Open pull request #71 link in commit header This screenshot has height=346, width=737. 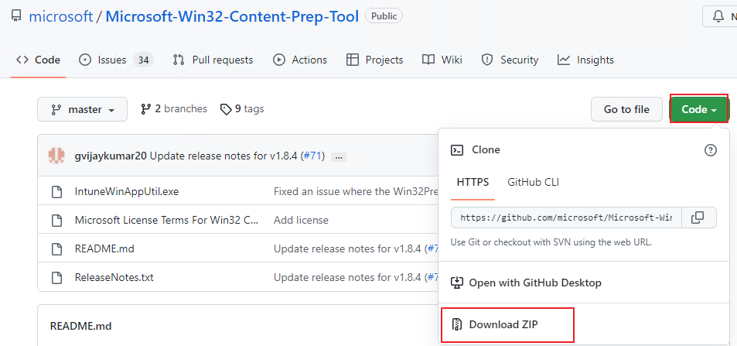[x=312, y=156]
